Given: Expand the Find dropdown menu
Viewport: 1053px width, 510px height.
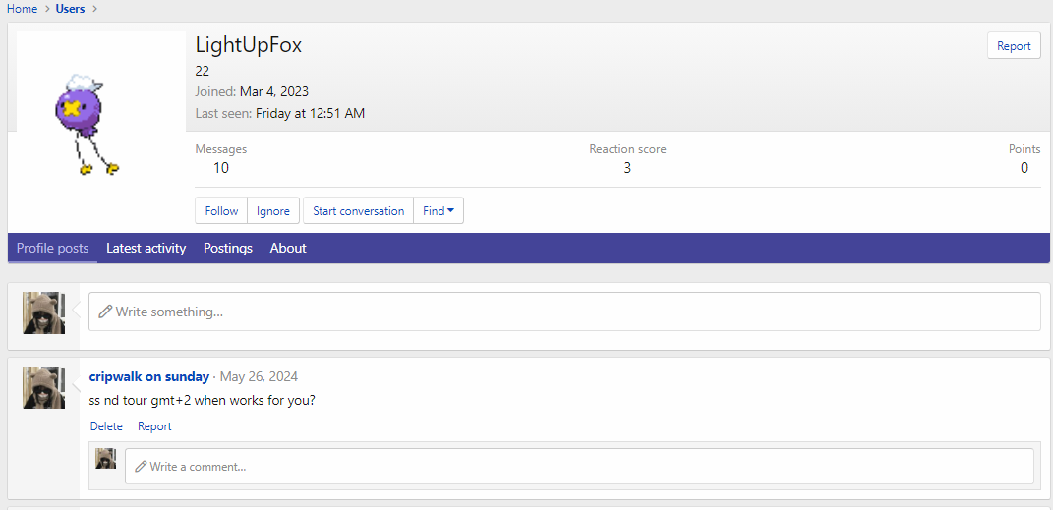Looking at the screenshot, I should (438, 211).
